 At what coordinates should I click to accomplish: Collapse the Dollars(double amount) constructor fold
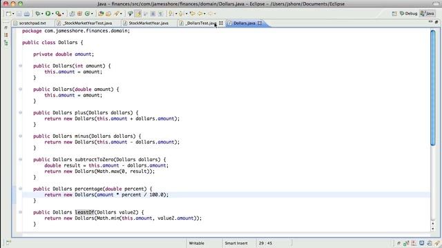click(20, 89)
